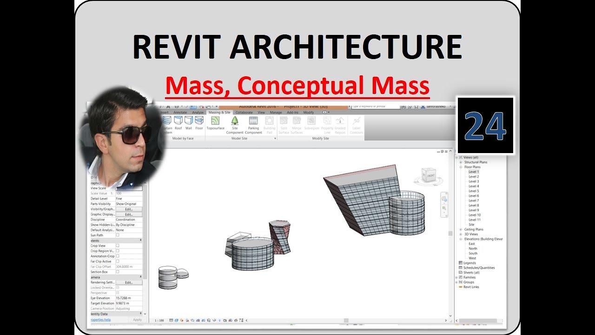Click the Merge Surfaces tool

pyautogui.click(x=297, y=125)
